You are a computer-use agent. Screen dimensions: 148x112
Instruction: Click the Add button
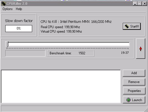[x=134, y=73]
